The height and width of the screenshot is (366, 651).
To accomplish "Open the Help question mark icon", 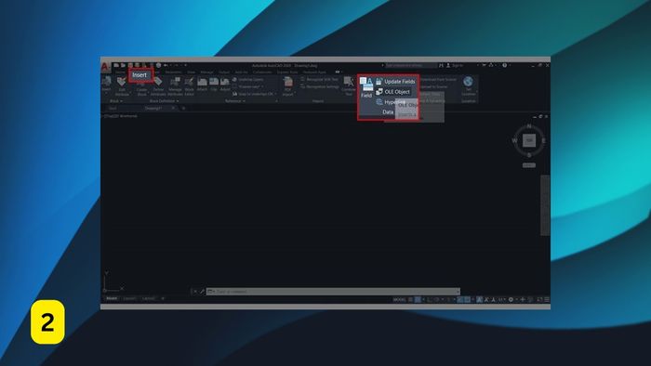I will 504,66.
